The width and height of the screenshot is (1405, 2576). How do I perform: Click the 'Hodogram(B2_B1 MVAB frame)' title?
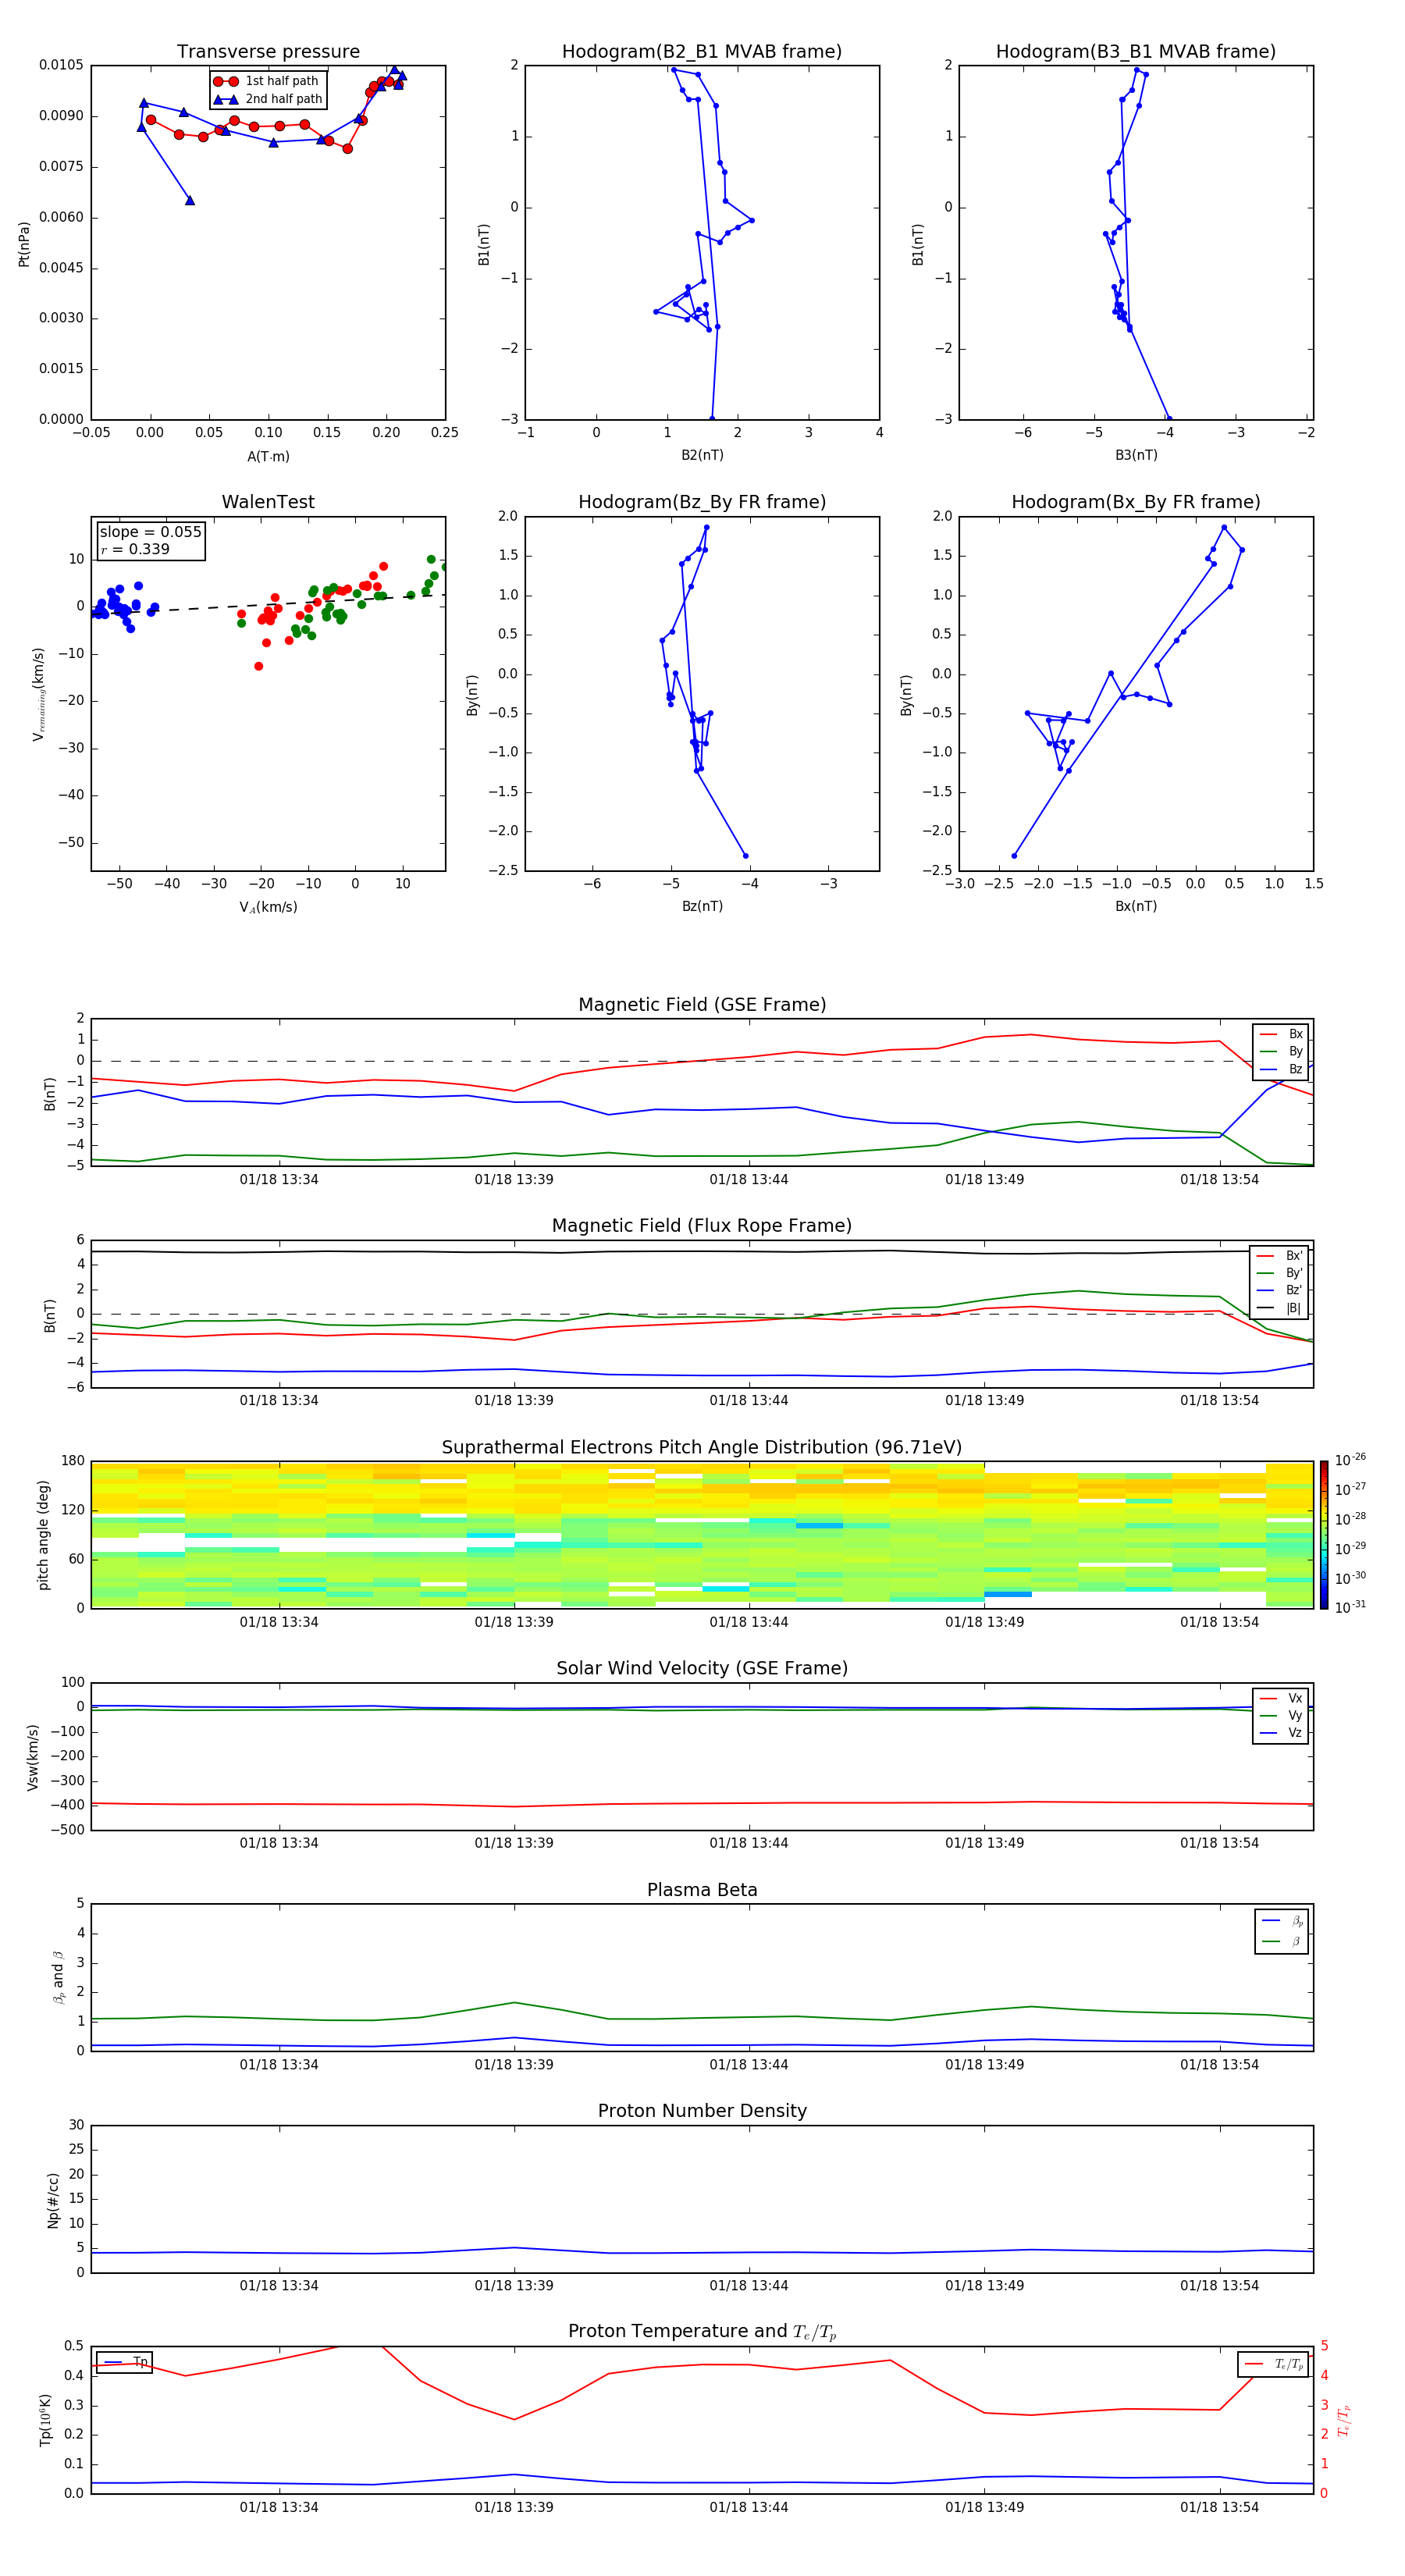[x=702, y=52]
